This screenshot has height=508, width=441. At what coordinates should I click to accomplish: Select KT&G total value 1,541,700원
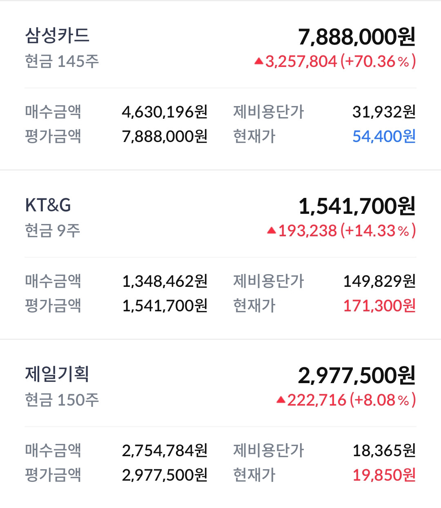click(x=356, y=206)
